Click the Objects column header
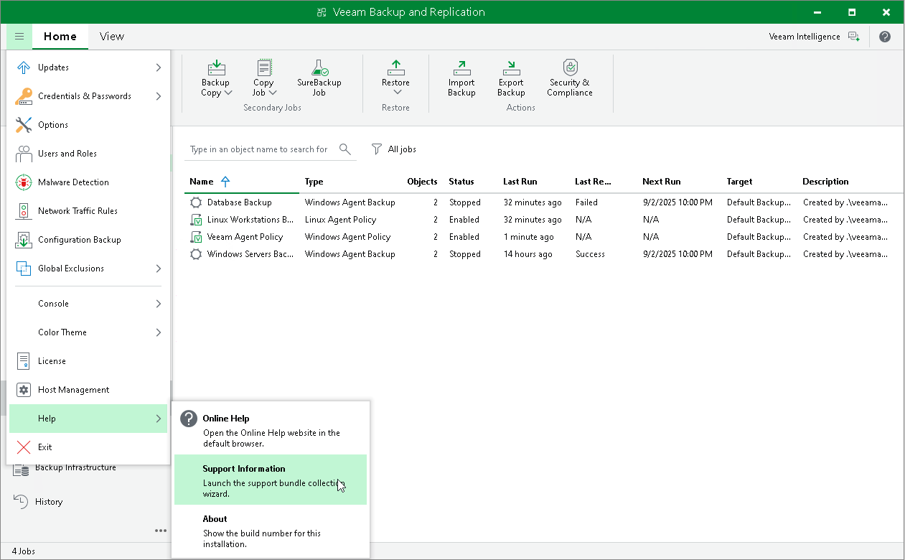Viewport: 905px width, 560px height. click(x=422, y=182)
